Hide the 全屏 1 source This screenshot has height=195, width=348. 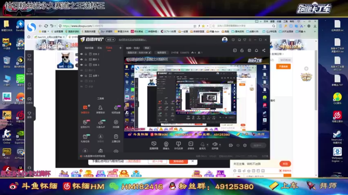tap(81, 75)
